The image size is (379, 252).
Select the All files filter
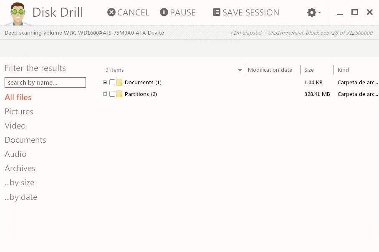(x=18, y=97)
